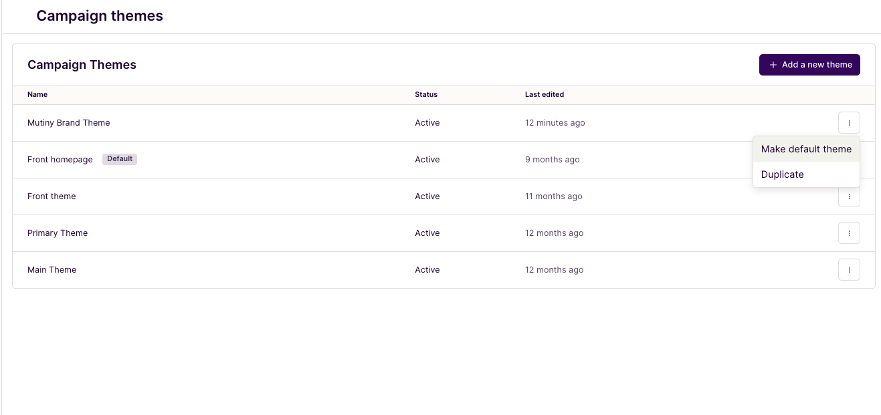Choose Duplicate from the open context menu
881x415 pixels.
[783, 174]
